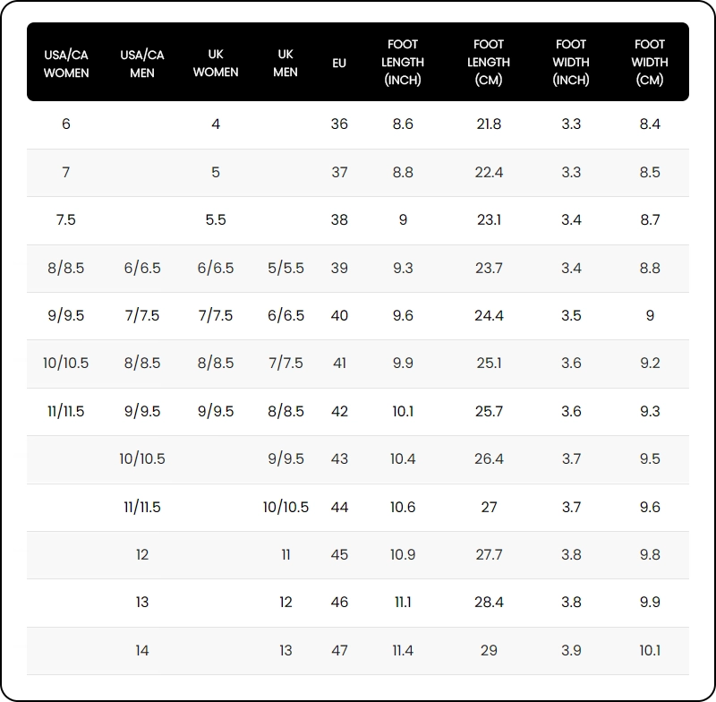Select USA/CA women's size 7.5 cell

pyautogui.click(x=66, y=220)
